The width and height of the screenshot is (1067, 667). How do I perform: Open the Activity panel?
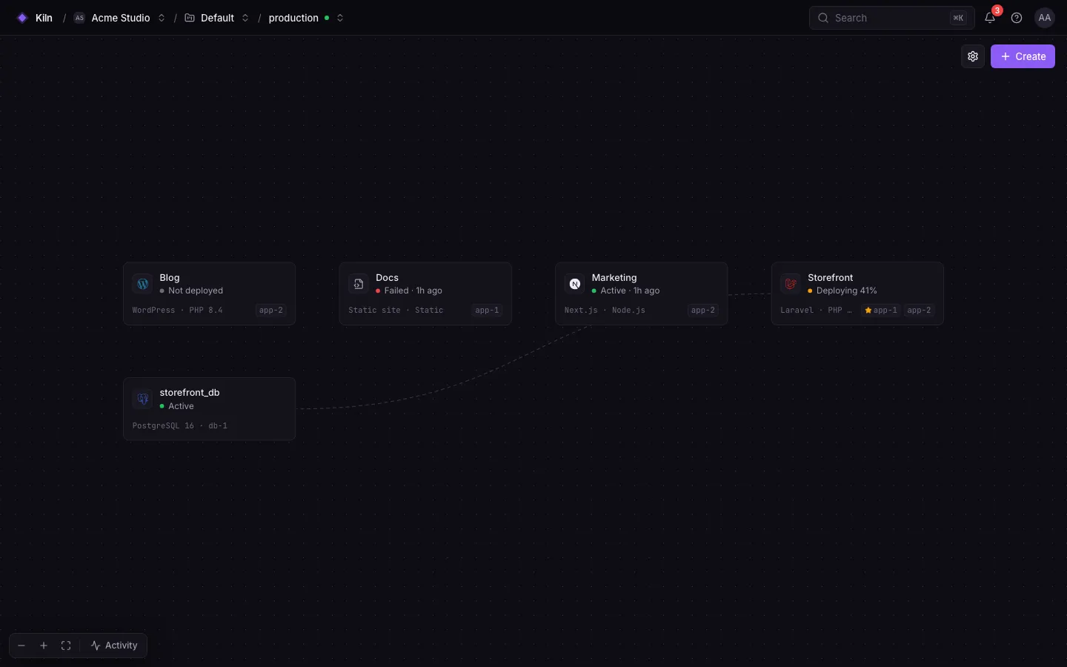114,646
